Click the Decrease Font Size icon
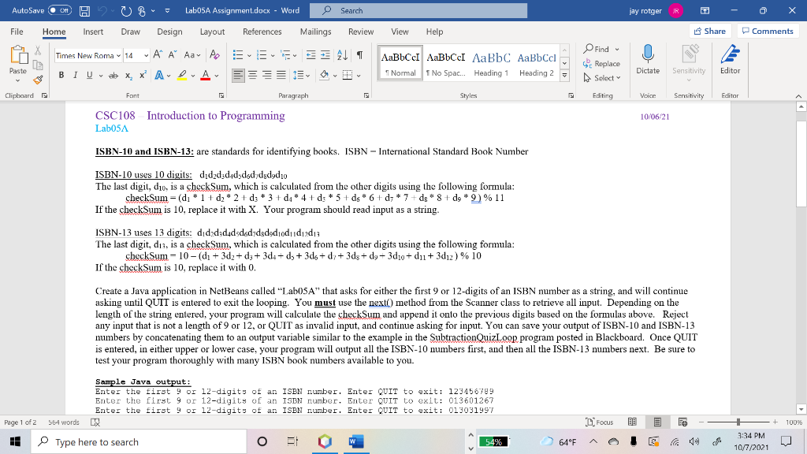This screenshot has width=807, height=454. pos(173,54)
